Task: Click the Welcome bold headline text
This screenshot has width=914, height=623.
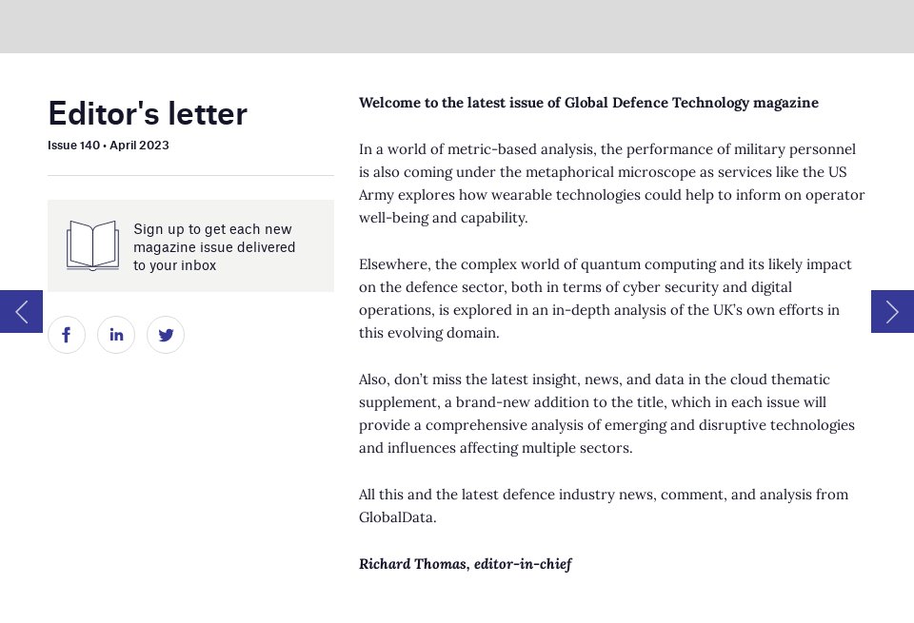Action: (588, 103)
